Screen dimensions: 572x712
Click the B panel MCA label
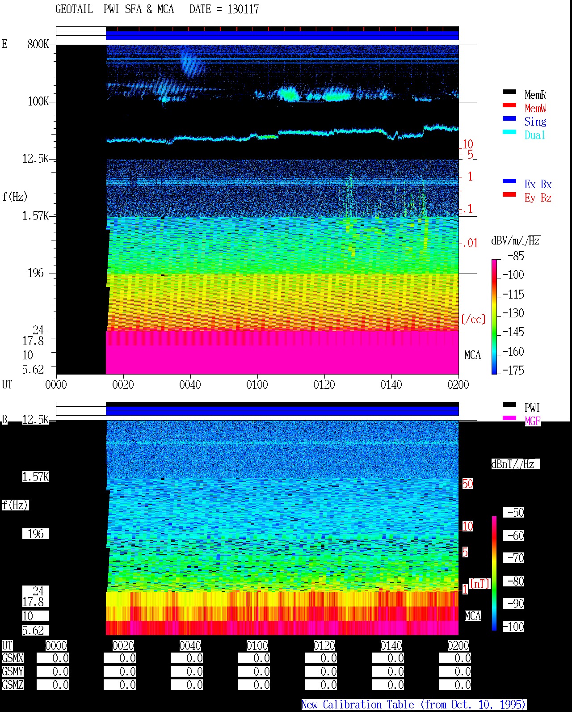pos(472,616)
